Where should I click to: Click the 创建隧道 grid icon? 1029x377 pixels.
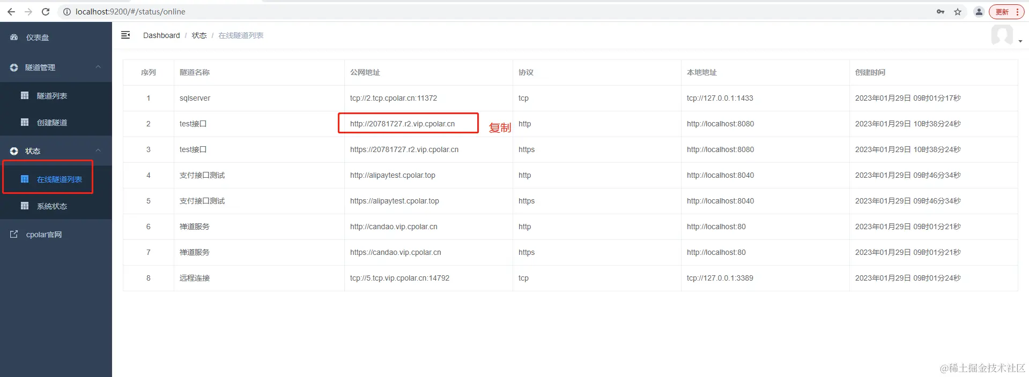click(x=25, y=122)
